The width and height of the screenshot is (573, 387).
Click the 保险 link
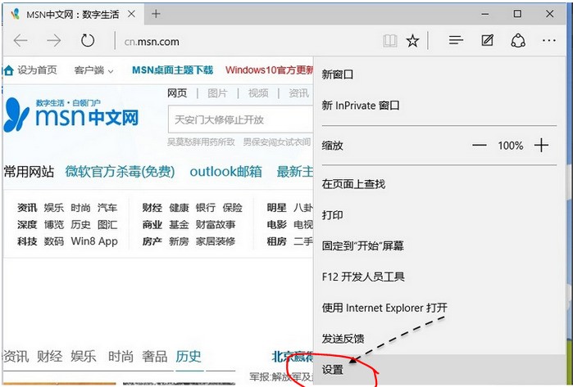click(233, 208)
